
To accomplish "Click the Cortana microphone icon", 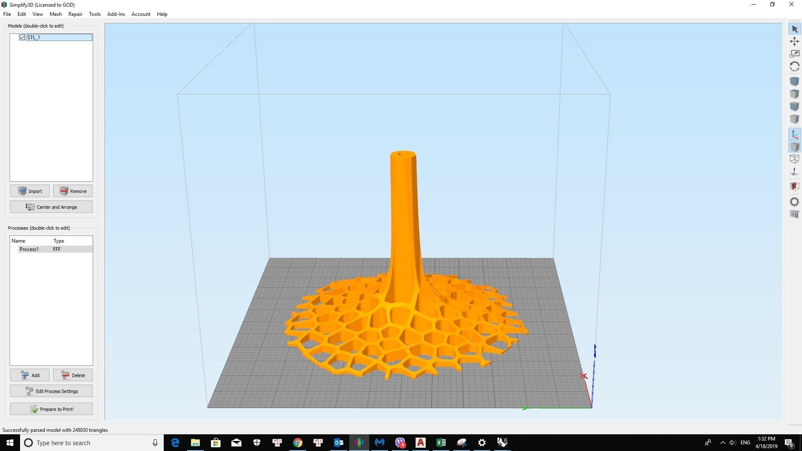I will 155,443.
